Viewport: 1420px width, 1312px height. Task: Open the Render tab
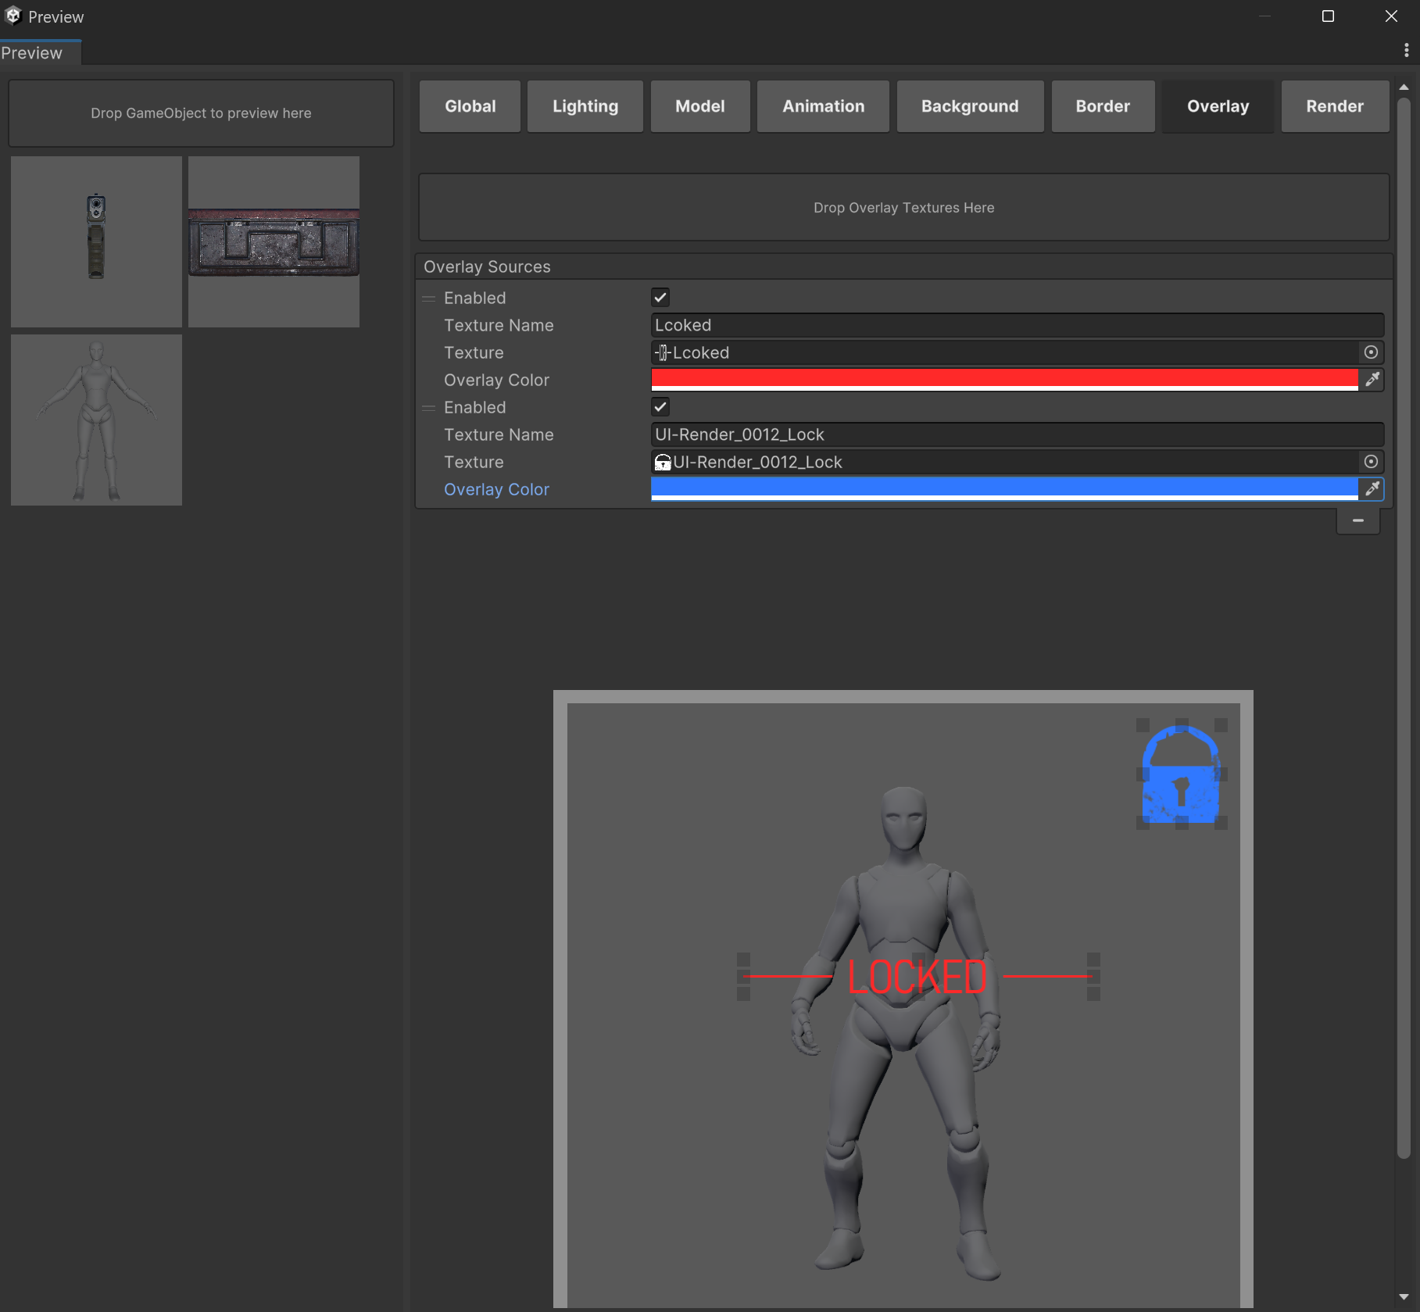click(x=1334, y=106)
